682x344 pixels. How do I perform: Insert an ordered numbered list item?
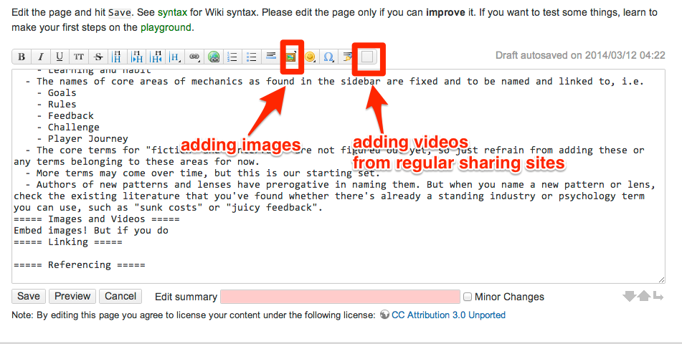[x=232, y=57]
